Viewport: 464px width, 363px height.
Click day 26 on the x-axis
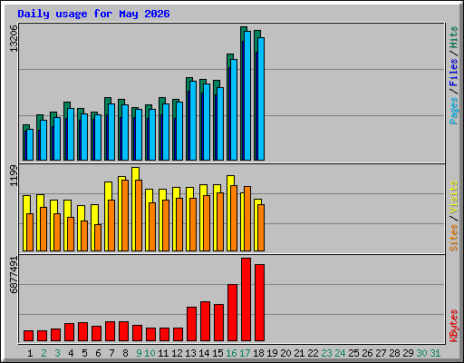(367, 353)
